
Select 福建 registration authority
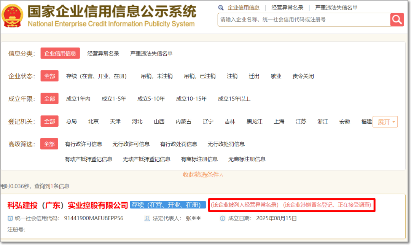coord(366,122)
